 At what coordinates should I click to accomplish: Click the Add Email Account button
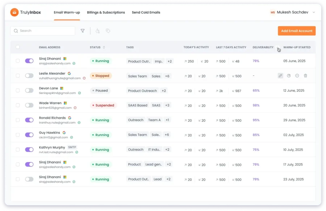(x=297, y=31)
